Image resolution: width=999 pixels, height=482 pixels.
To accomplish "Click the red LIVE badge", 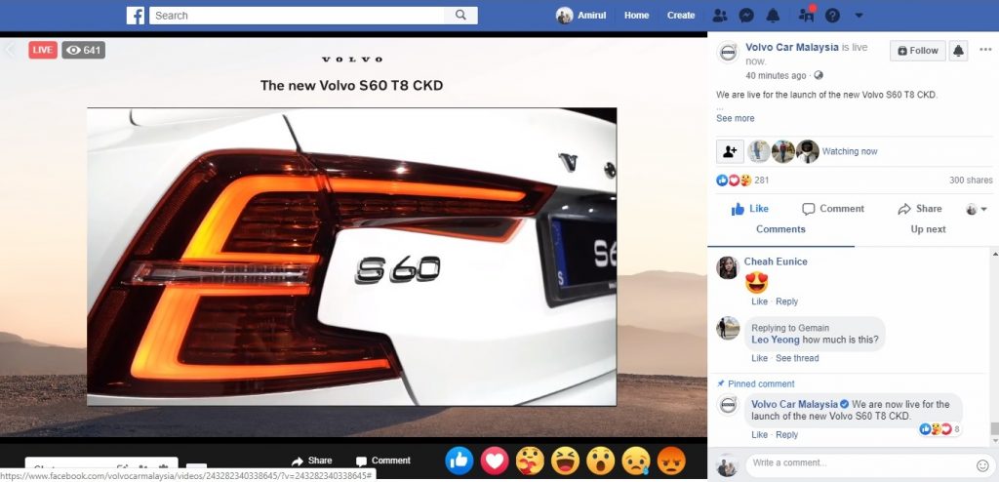I will [43, 50].
